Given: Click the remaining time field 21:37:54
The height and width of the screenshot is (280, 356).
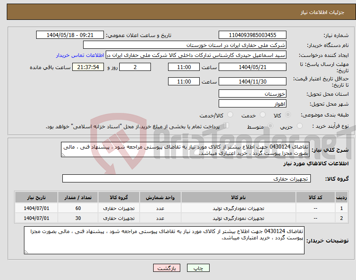Looking at the screenshot, I should [x=88, y=67].
